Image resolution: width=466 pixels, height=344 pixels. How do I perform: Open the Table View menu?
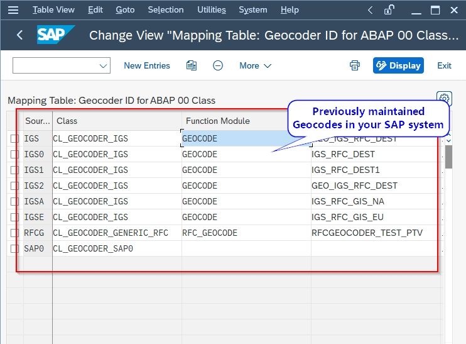click(53, 10)
